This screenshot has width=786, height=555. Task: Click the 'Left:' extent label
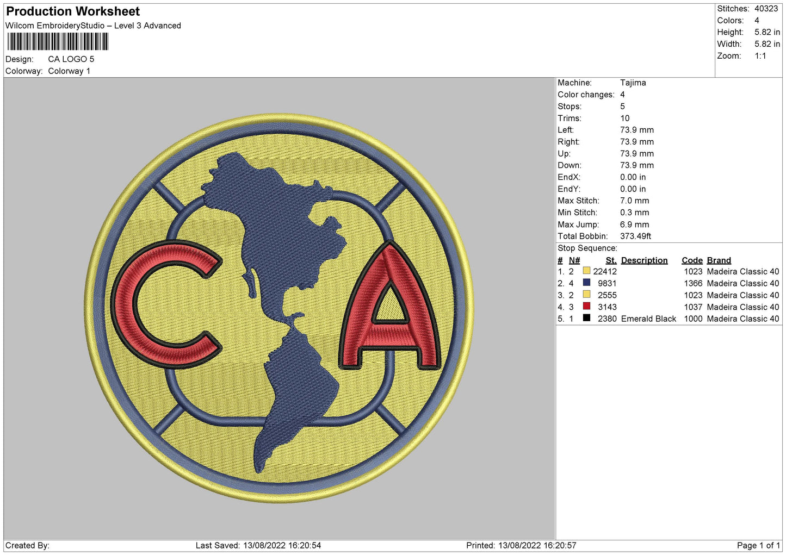point(566,130)
